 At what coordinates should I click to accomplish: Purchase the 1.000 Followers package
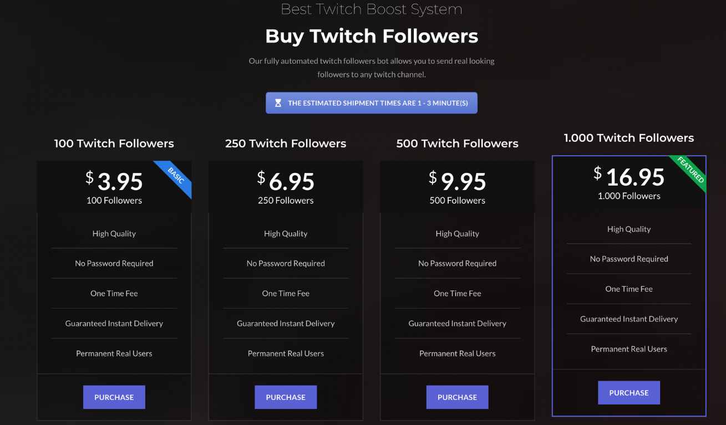point(629,393)
